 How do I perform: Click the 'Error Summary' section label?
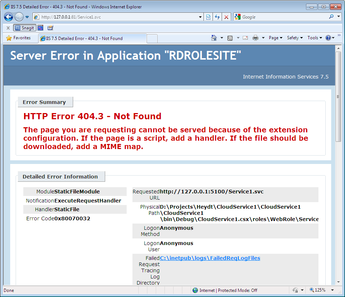[44, 102]
